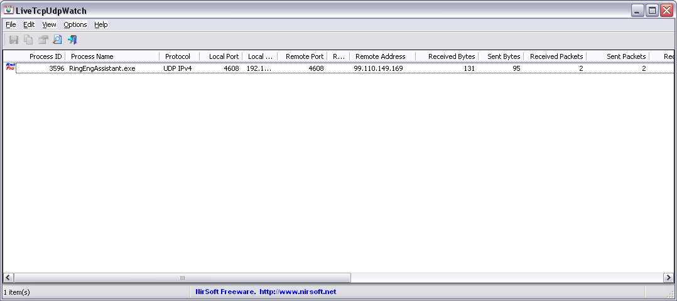Click the horizontal scrollbar right arrow

[668, 277]
